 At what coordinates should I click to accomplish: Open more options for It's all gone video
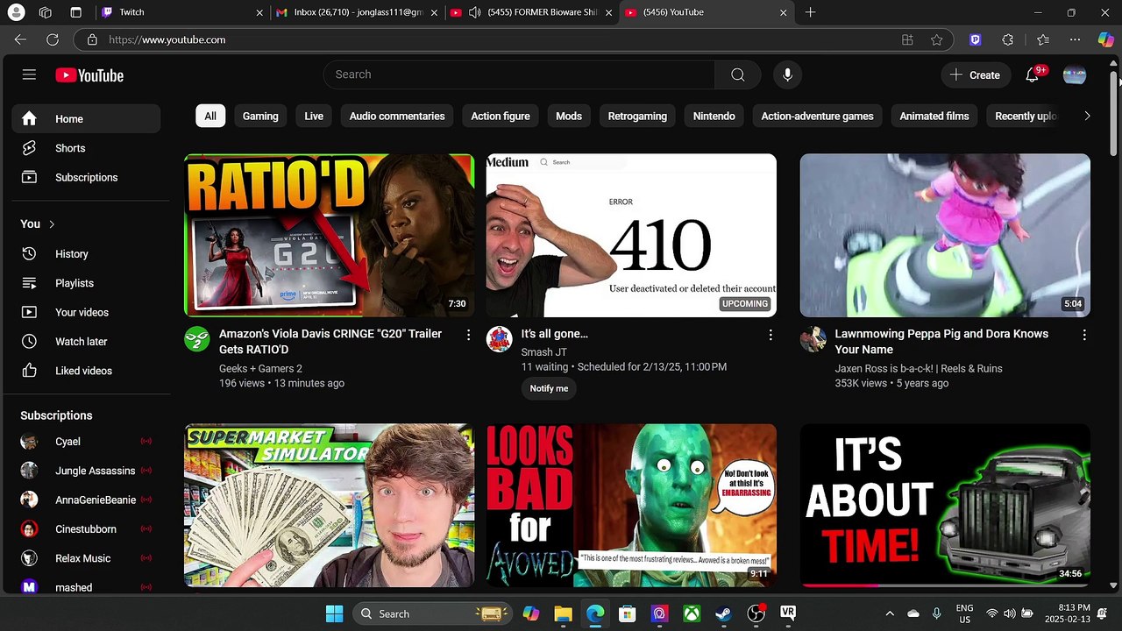point(770,335)
